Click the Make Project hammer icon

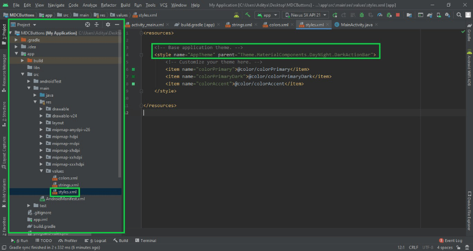(246, 15)
